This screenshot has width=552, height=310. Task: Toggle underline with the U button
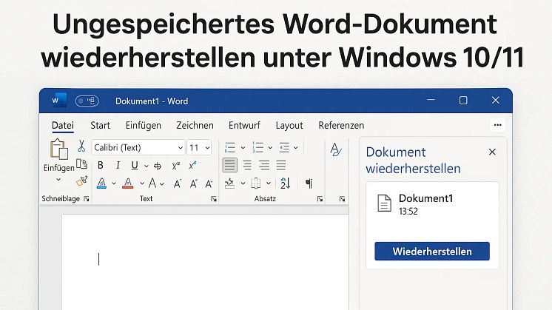[x=135, y=165]
